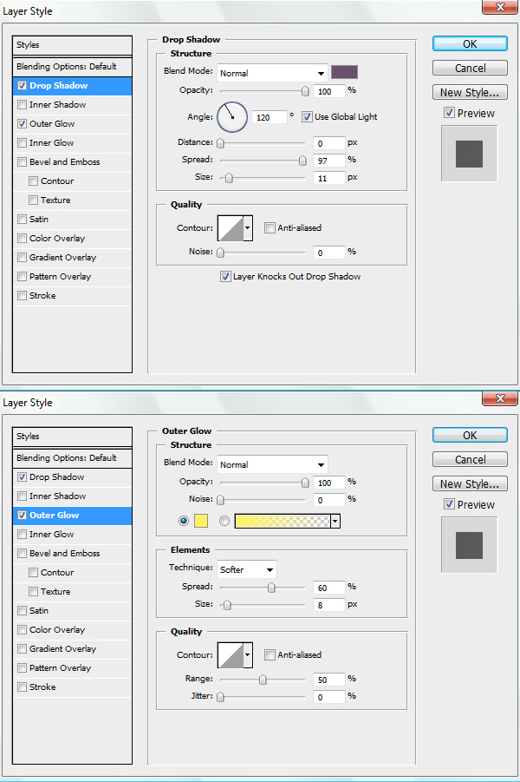
Task: Click the Drop Shadow Size input field
Action: 329,177
